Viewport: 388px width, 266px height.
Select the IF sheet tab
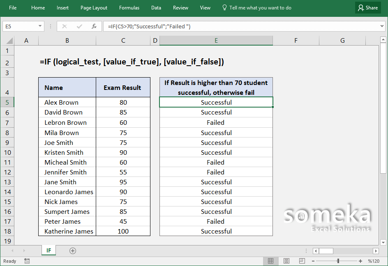coord(48,250)
